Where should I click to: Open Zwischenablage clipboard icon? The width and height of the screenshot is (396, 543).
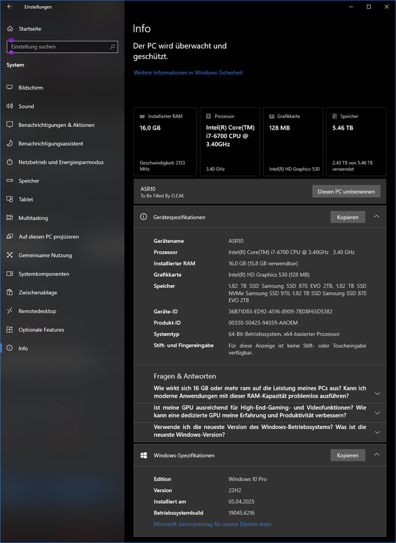coord(9,293)
